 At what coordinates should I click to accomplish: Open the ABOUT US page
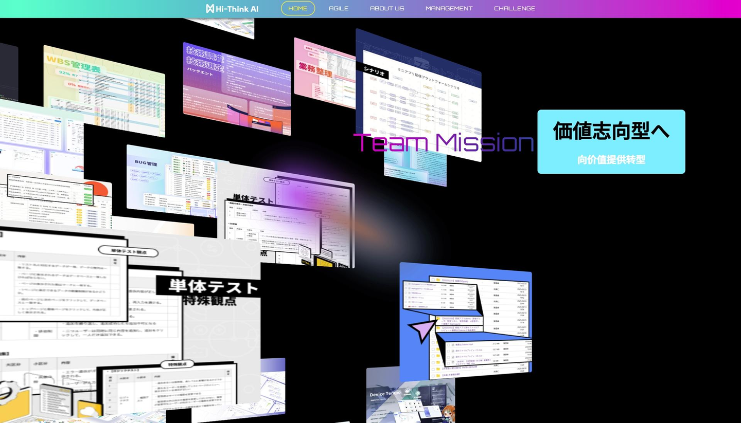(387, 8)
